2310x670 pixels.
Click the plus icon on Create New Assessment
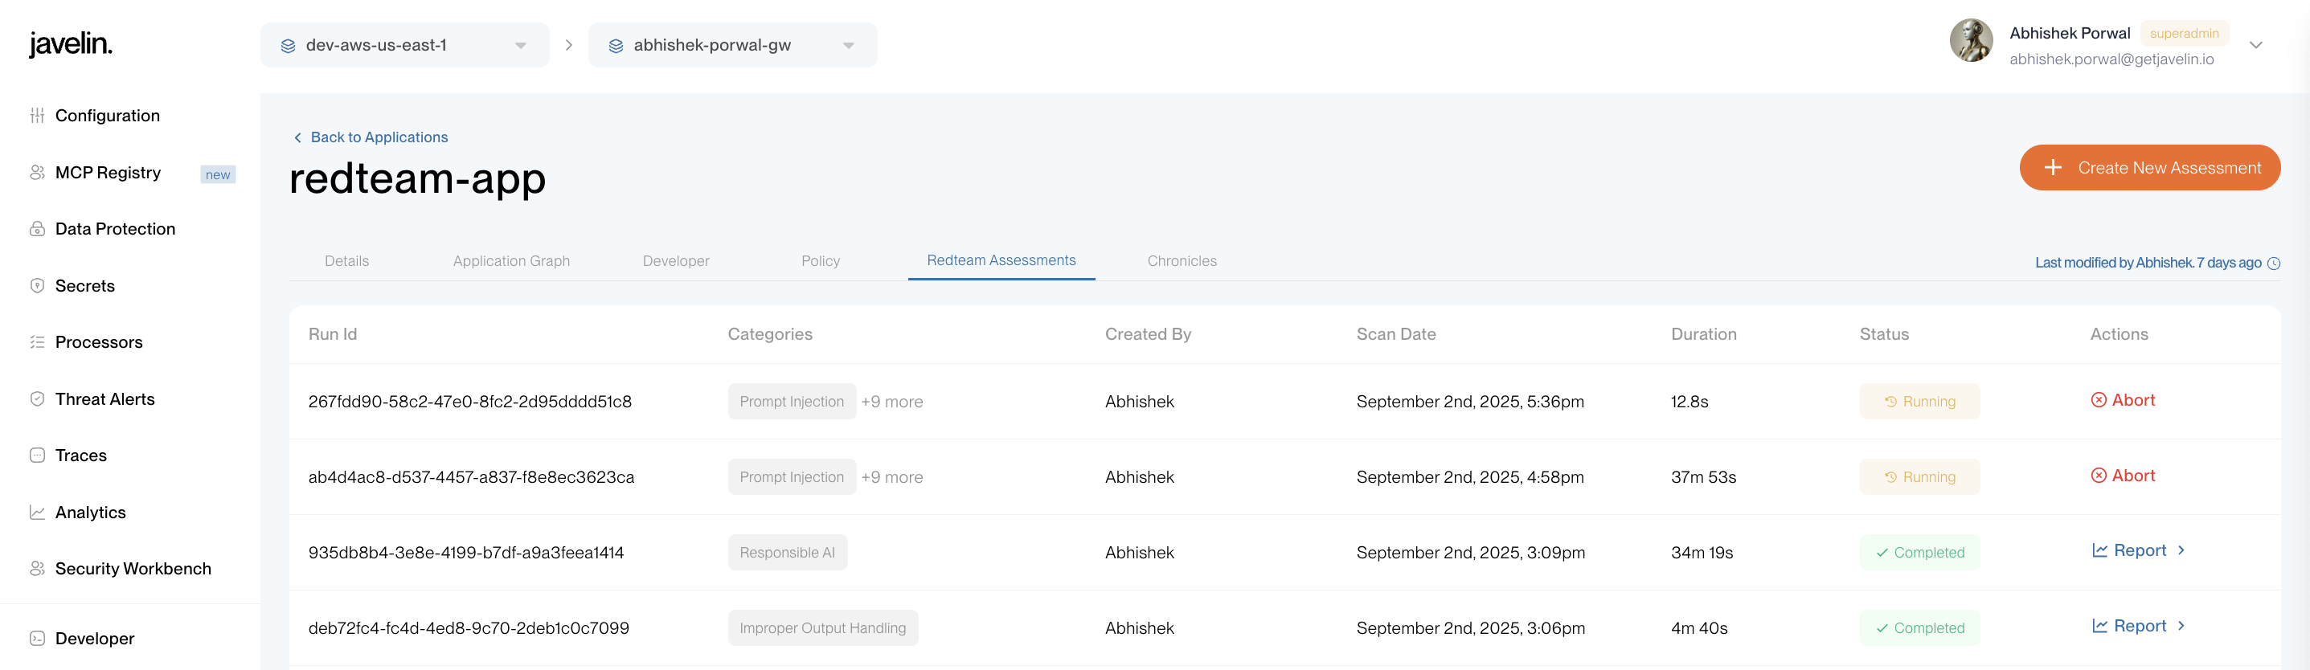[2053, 167]
